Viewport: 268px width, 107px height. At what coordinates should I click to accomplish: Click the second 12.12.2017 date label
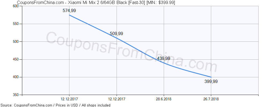pyautogui.click(x=117, y=99)
